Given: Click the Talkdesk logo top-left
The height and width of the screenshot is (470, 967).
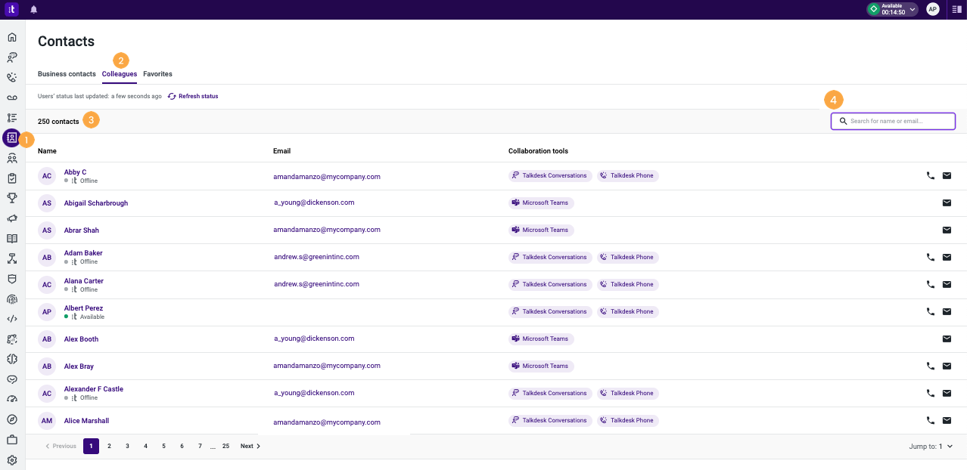Looking at the screenshot, I should click(x=10, y=9).
